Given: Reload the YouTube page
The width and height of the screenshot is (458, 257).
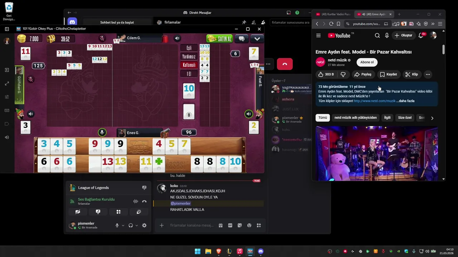Looking at the screenshot, I should pos(331,24).
